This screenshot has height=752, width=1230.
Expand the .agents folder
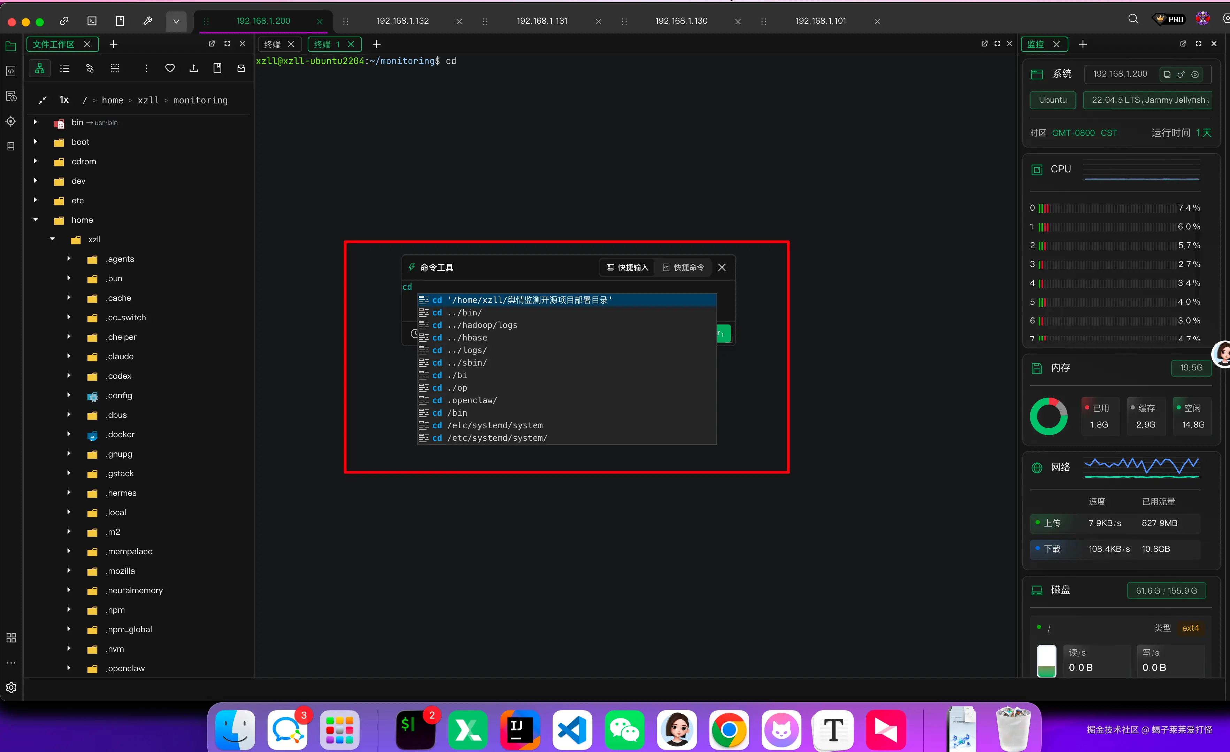coord(69,258)
